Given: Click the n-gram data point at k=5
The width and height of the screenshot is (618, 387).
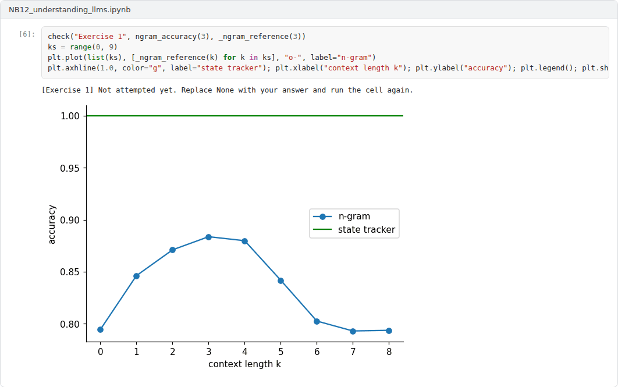Looking at the screenshot, I should tap(280, 281).
